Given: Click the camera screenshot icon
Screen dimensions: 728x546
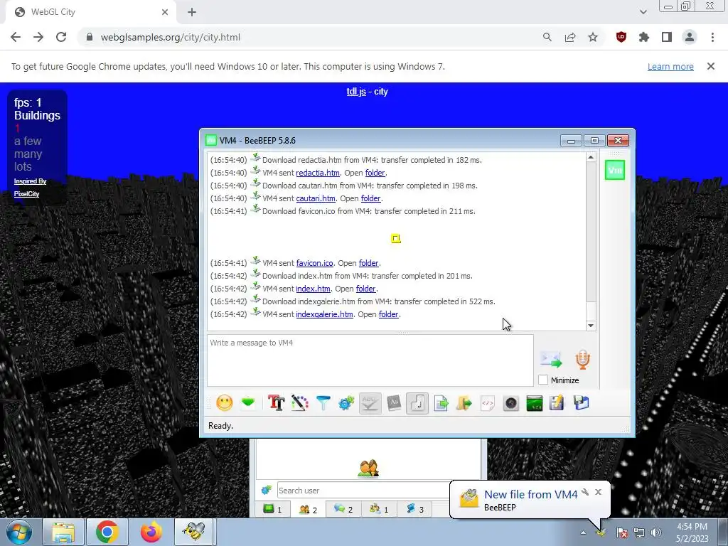Looking at the screenshot, I should 510,402.
